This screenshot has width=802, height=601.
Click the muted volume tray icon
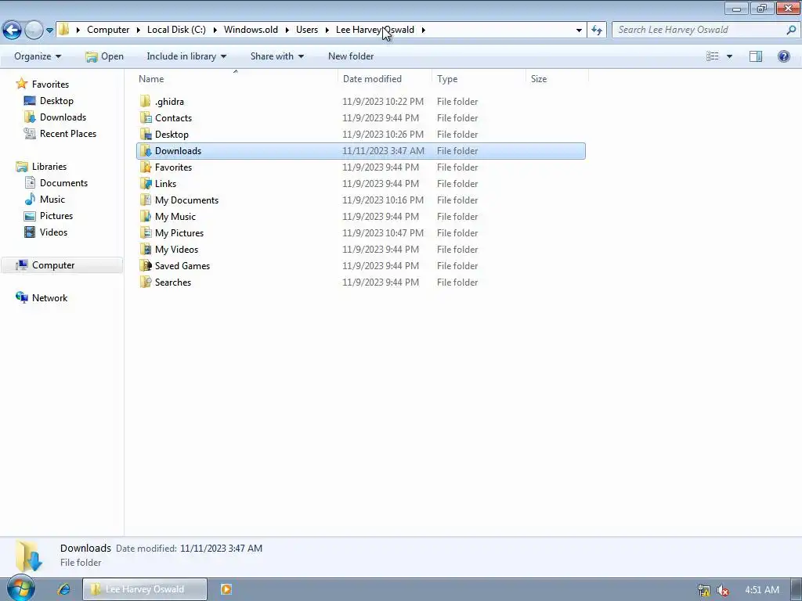[x=723, y=590]
